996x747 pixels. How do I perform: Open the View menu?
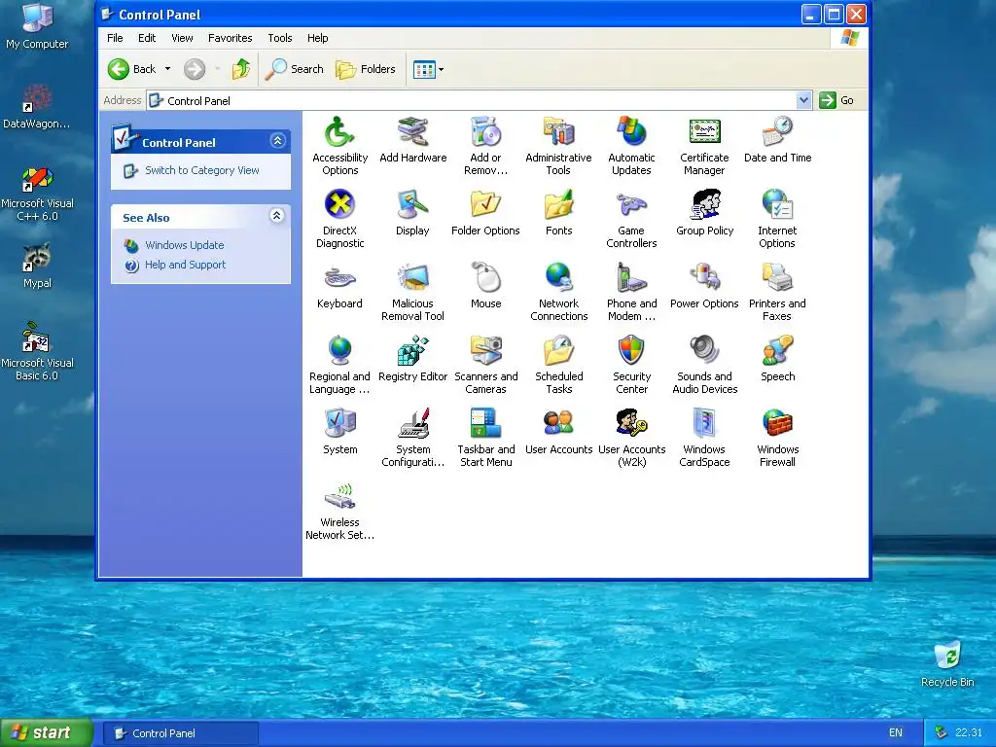(x=182, y=38)
